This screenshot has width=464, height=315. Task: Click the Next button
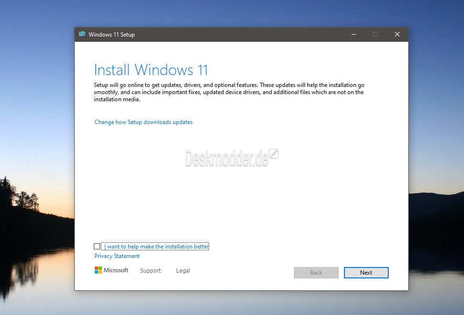coord(366,273)
